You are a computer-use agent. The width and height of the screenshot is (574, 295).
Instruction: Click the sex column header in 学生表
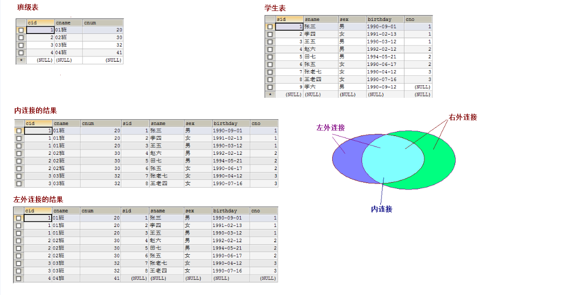coord(352,19)
